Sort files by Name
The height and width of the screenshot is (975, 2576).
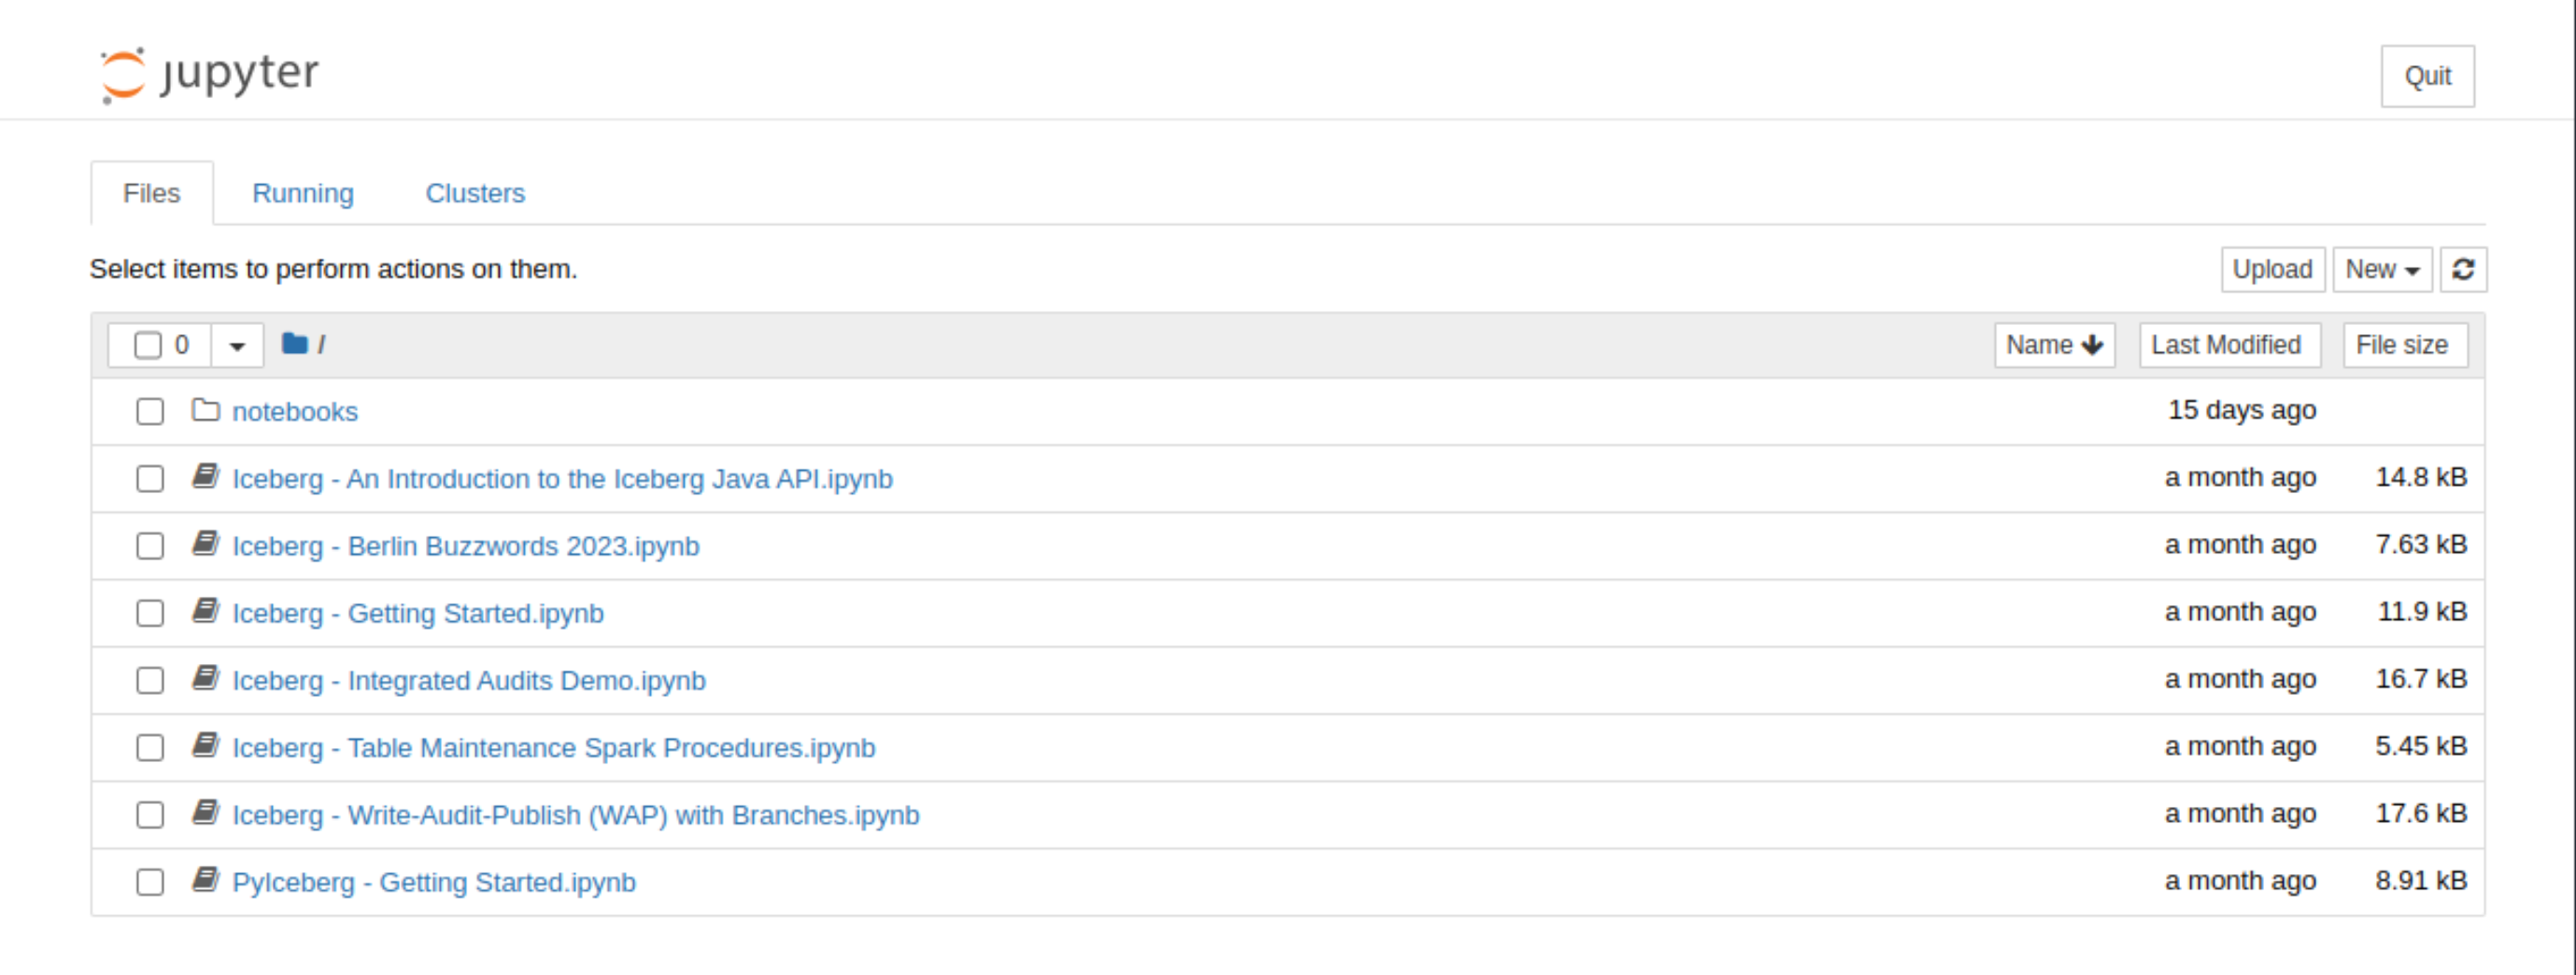point(2054,345)
